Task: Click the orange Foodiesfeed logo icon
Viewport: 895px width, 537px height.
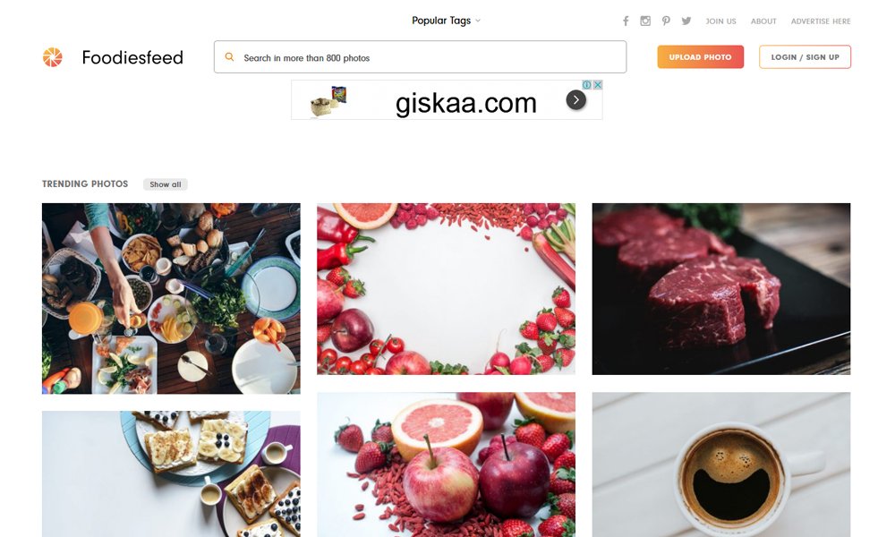Action: (x=53, y=57)
